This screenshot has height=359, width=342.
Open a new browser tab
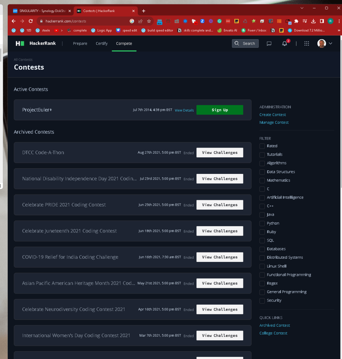tap(143, 11)
